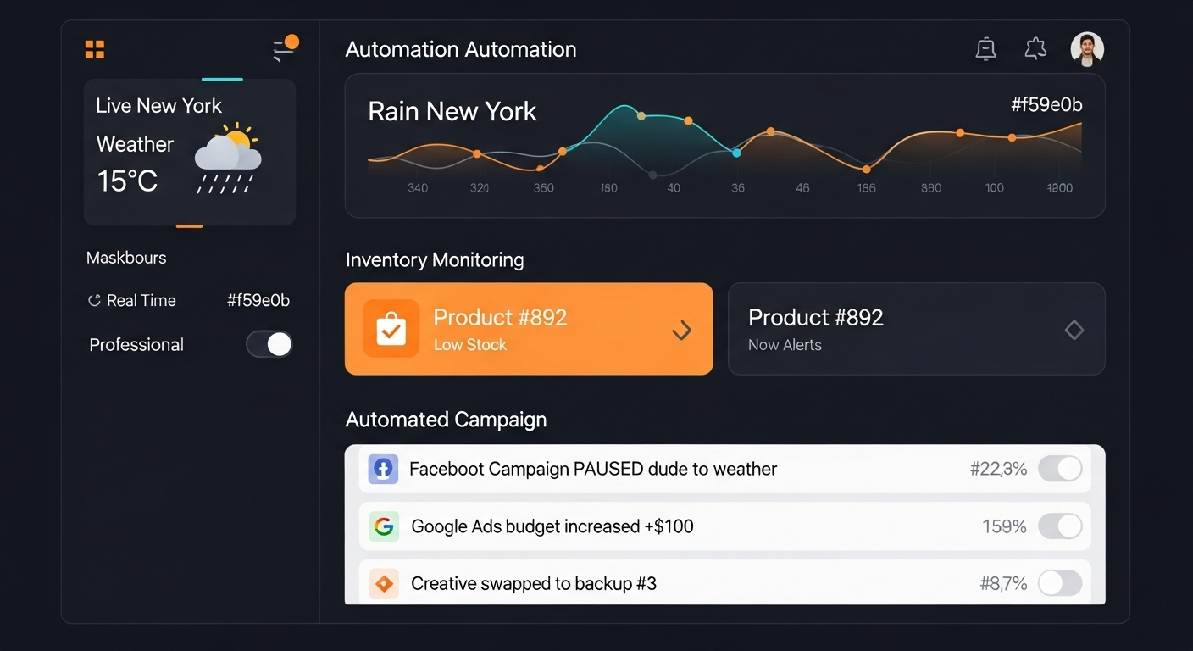Toggle the Facebook campaign switch
Screen dimensions: 1193x651
click(x=1060, y=469)
